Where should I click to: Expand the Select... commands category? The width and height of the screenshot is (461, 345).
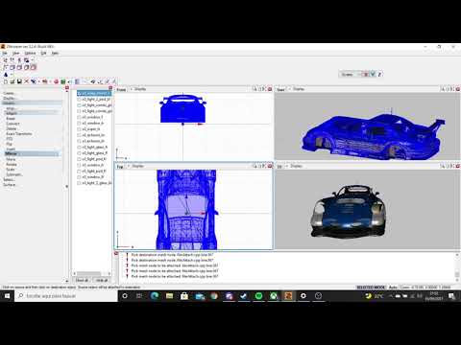point(9,179)
